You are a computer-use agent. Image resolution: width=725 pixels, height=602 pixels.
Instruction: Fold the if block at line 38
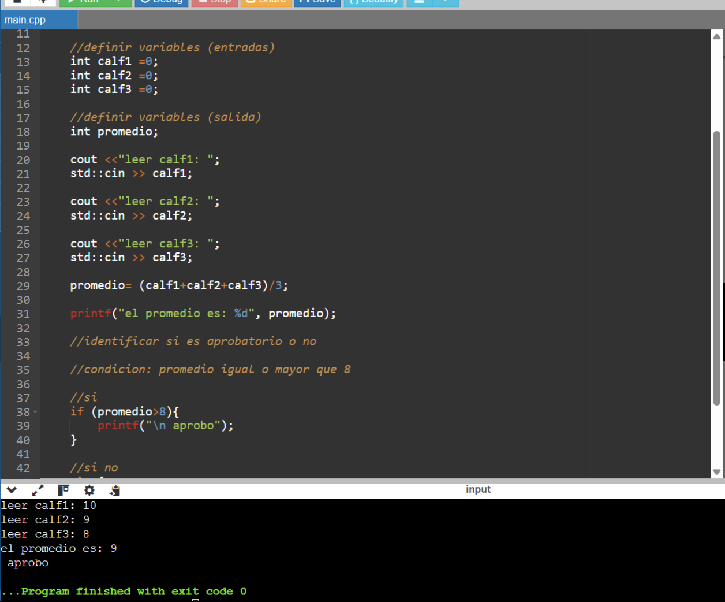coord(35,412)
